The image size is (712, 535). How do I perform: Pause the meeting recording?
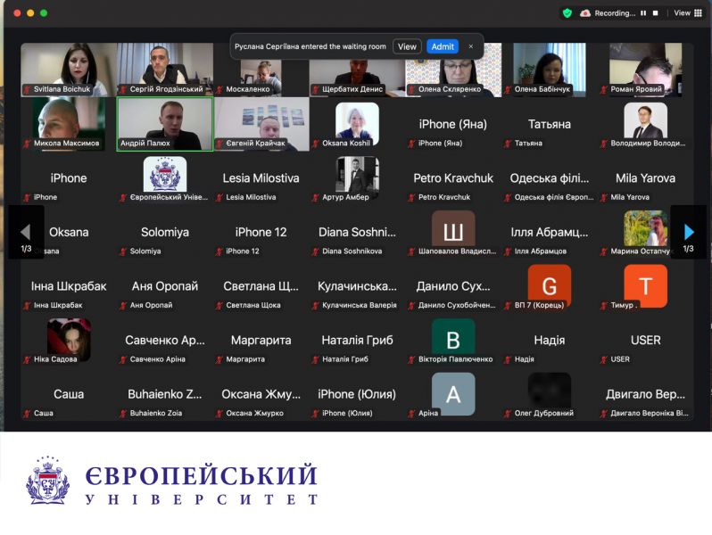[x=642, y=13]
